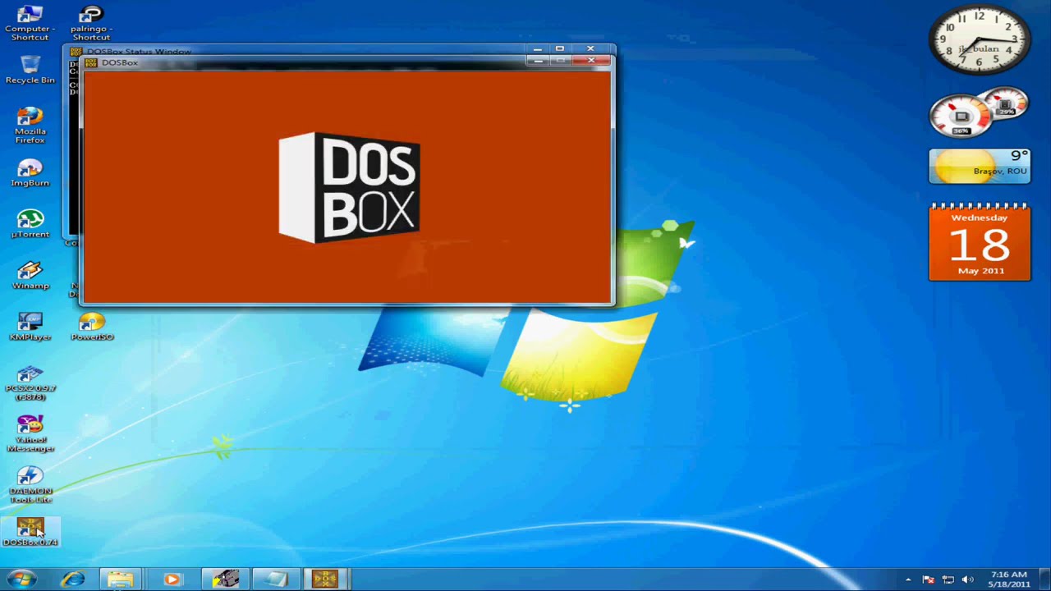Click the DOSBox Status Window title bar
The height and width of the screenshot is (591, 1051).
click(296, 50)
